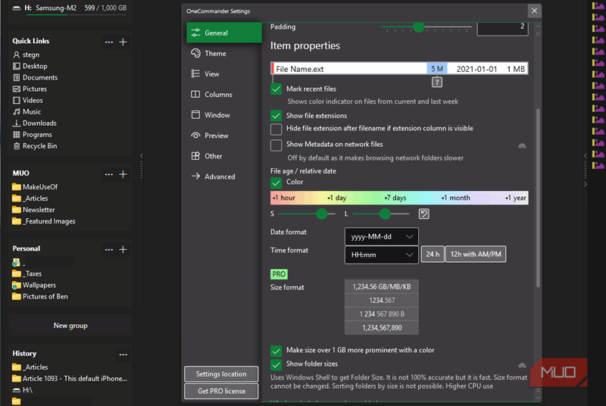Click the Settings location button

tap(221, 374)
